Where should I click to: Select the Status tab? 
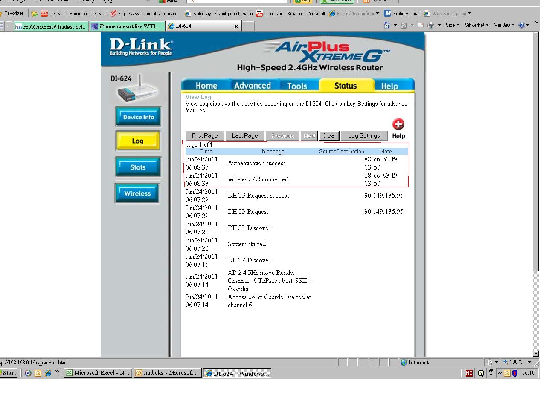tap(346, 85)
